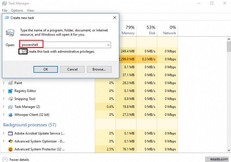Expand the Snipping Tool process row
The image size is (231, 162).
point(4,99)
